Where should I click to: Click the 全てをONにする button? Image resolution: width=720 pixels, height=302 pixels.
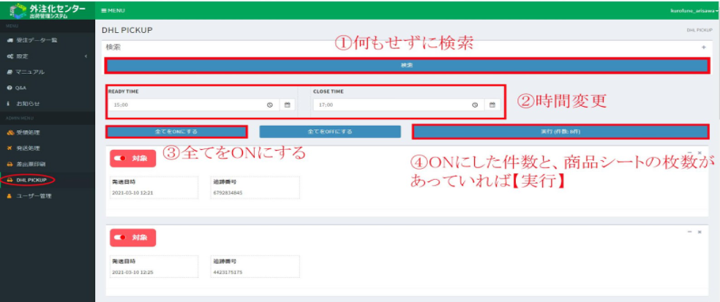[176, 132]
